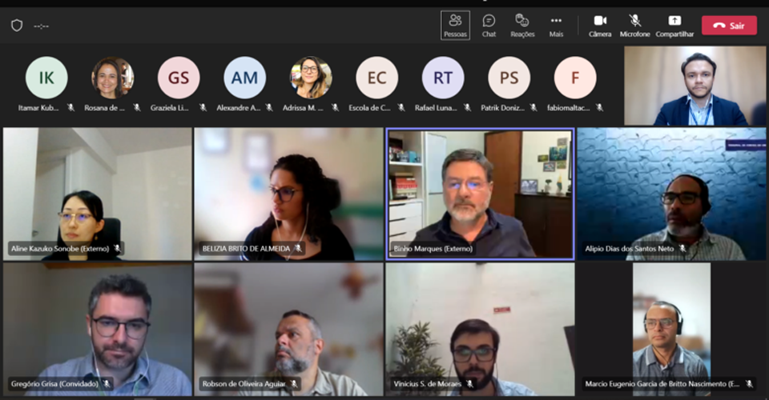Click the EC Escola de C... avatar
Viewport: 769px width, 400px height.
tap(376, 78)
